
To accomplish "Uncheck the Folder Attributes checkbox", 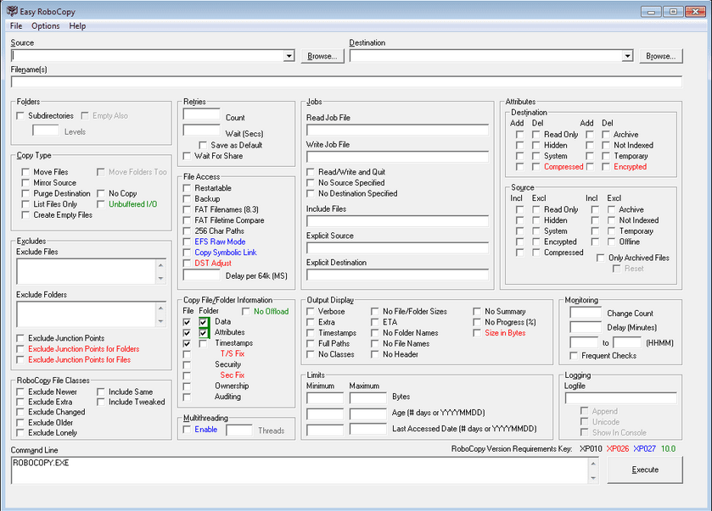I will tap(204, 333).
